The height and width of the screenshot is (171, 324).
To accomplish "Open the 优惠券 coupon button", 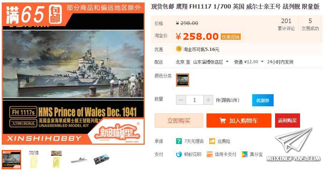I will click(263, 100).
